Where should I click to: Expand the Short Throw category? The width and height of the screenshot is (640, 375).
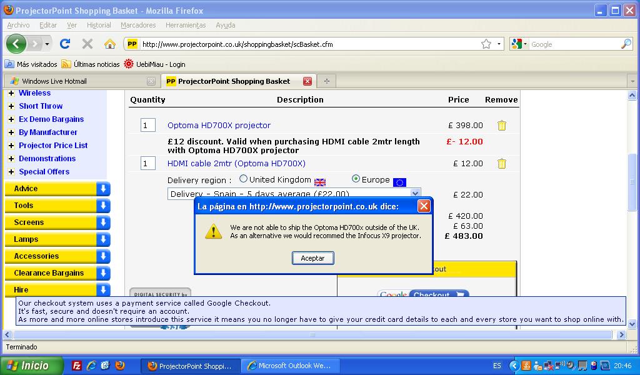pos(11,106)
